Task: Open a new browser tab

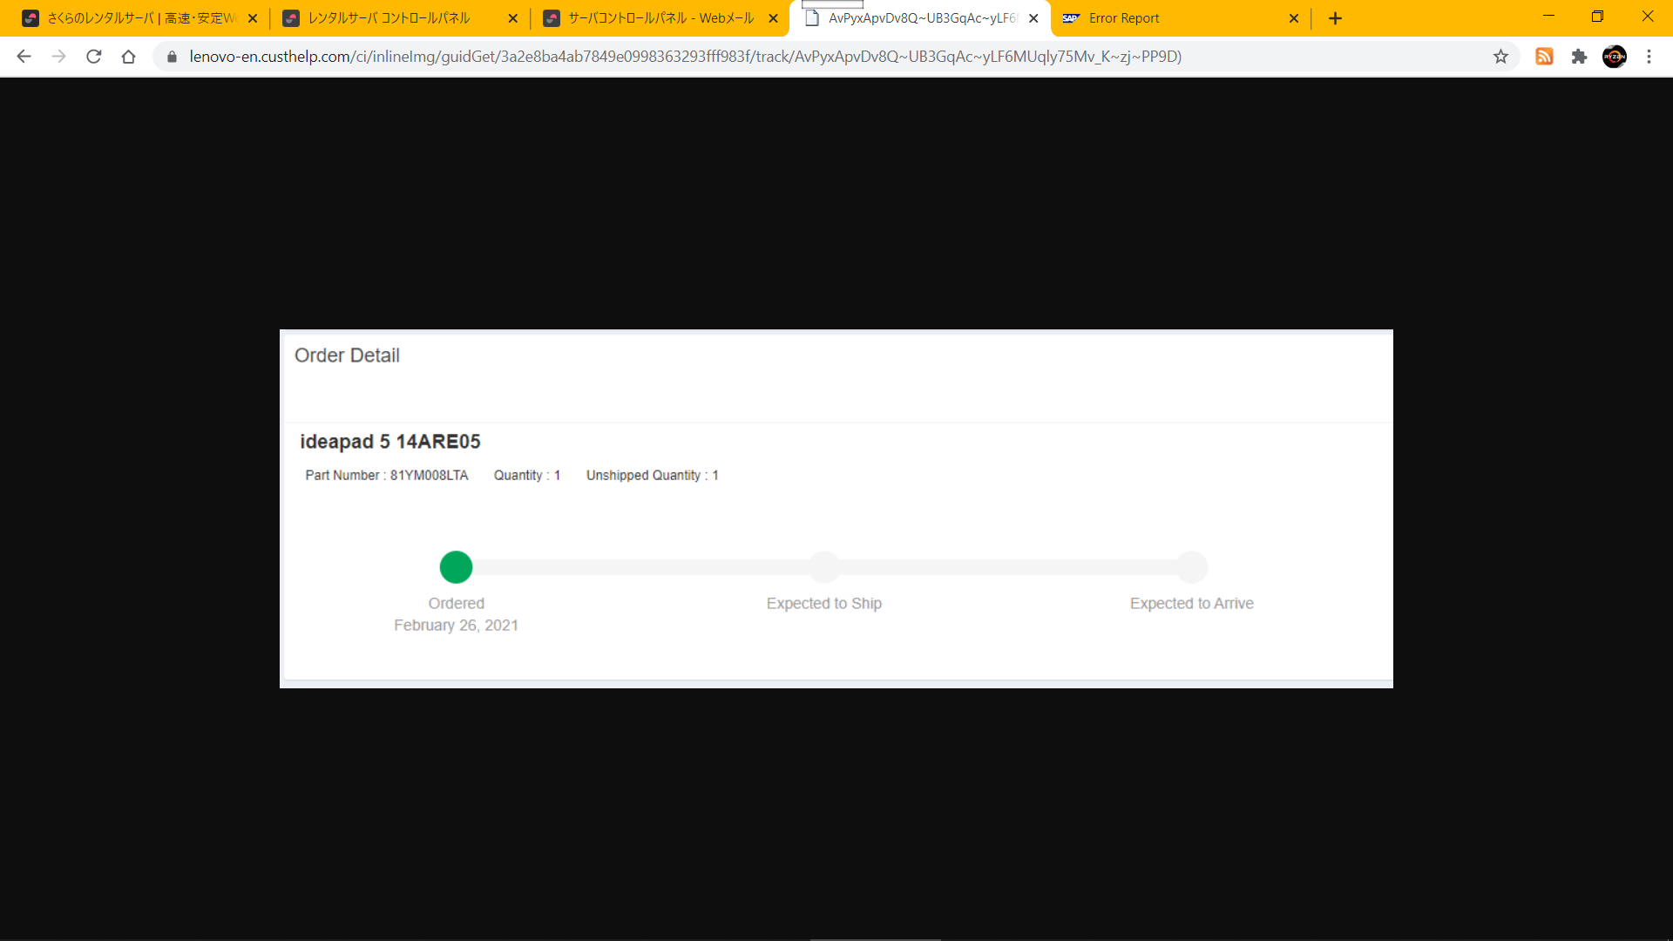Action: (x=1335, y=18)
